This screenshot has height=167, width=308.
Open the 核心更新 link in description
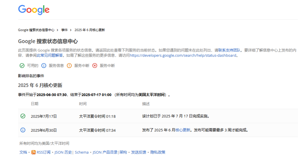coord(183,130)
